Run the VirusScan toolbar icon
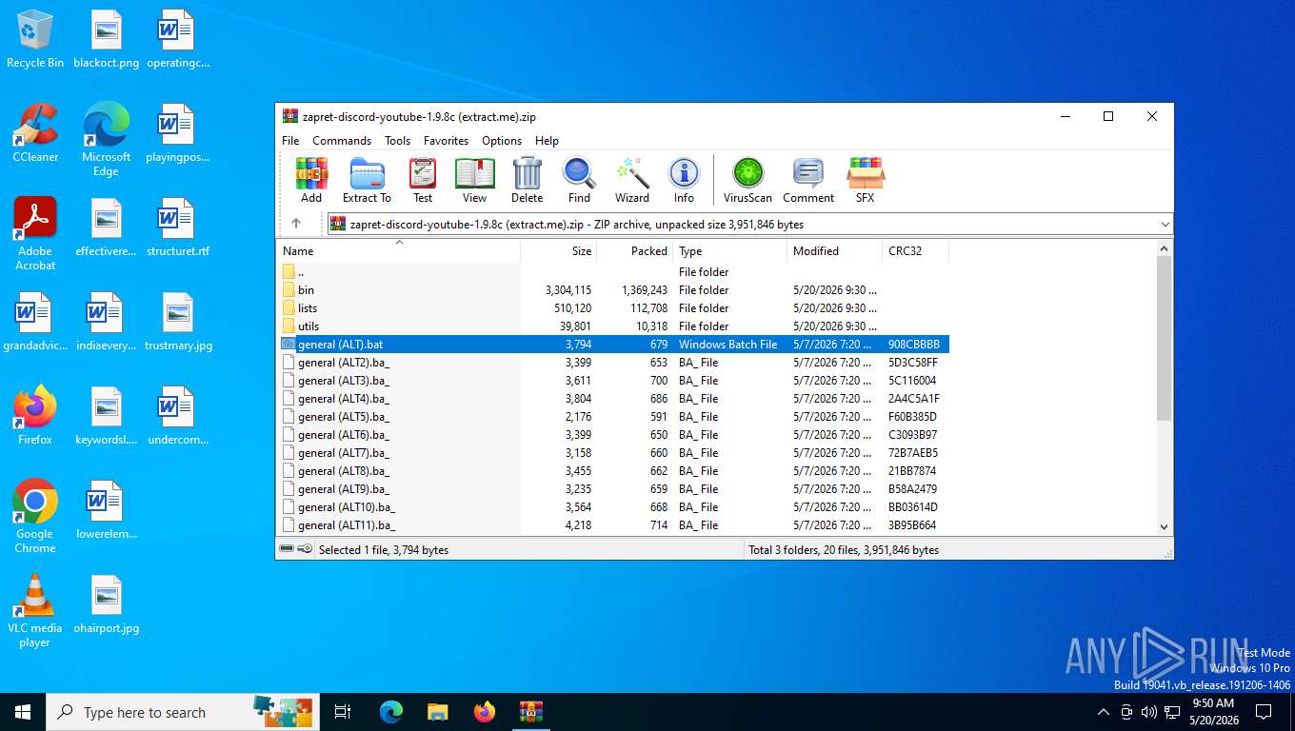This screenshot has height=731, width=1295. [747, 180]
